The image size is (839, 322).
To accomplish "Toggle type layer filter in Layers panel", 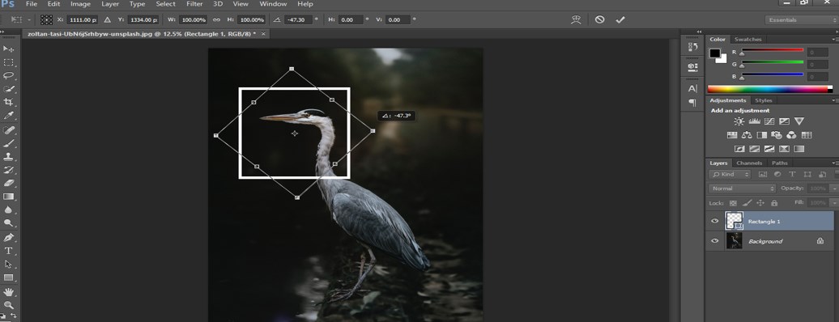I will (793, 175).
